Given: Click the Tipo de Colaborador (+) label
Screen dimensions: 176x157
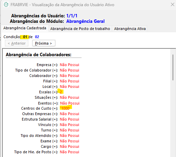Looking at the screenshot, I should coord(37,70).
